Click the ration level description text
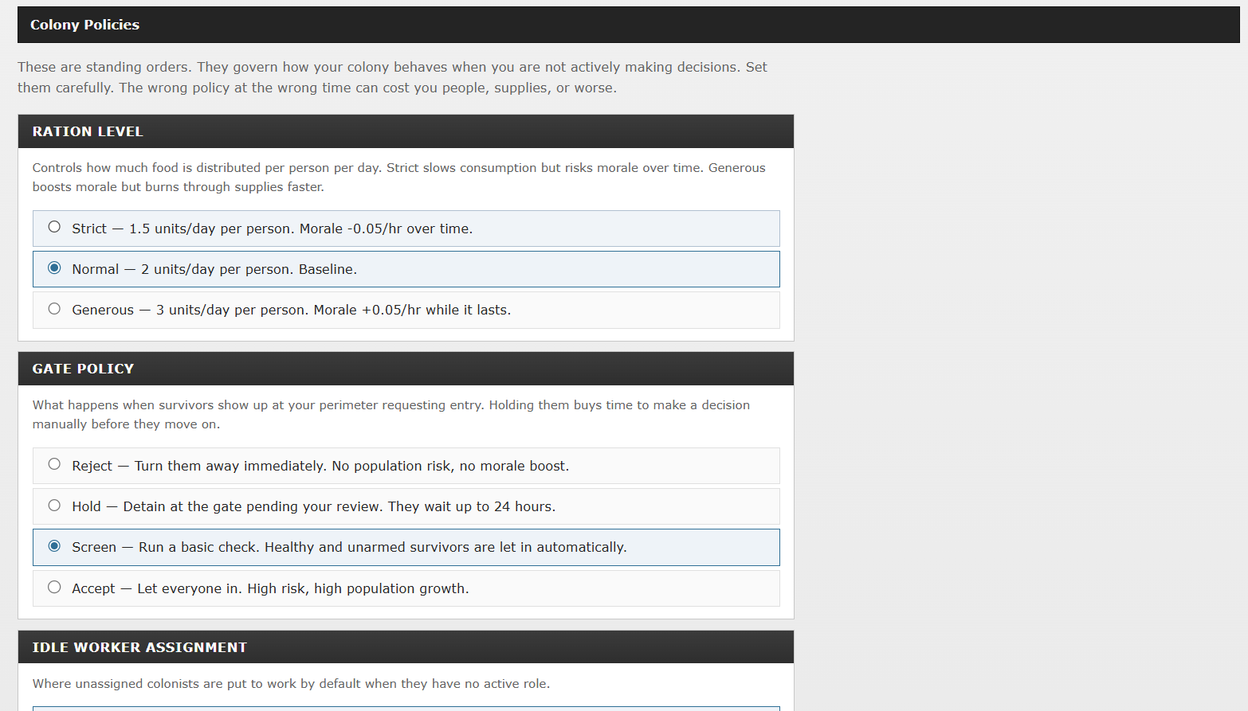 [x=398, y=178]
